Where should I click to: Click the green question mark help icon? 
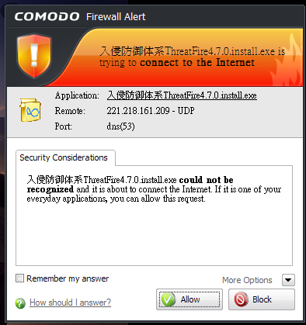[x=20, y=303]
